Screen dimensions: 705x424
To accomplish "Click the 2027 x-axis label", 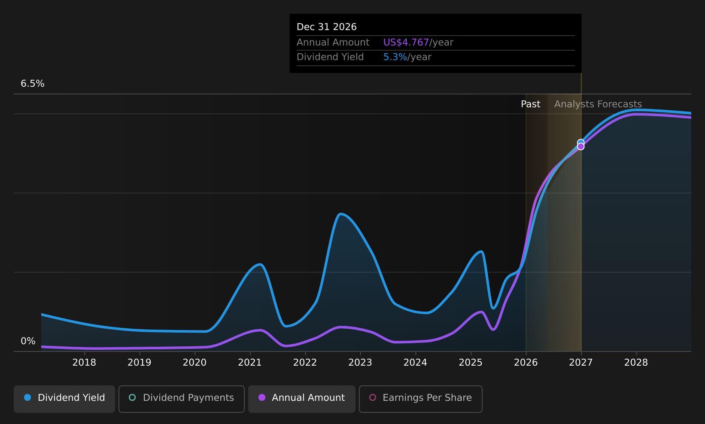I will [x=581, y=363].
